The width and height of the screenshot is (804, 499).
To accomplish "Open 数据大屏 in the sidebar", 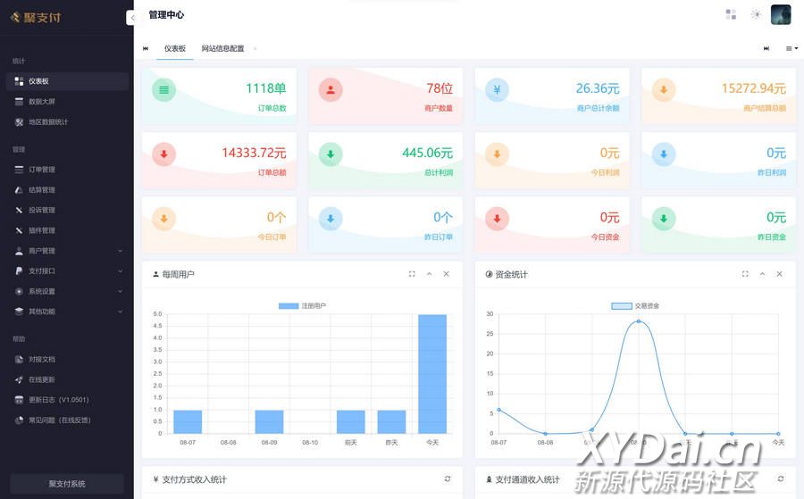I will pyautogui.click(x=42, y=102).
